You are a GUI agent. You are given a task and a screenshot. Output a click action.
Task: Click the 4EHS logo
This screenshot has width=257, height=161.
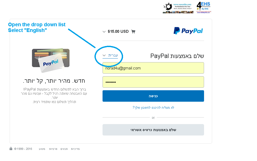pyautogui.click(x=204, y=7)
